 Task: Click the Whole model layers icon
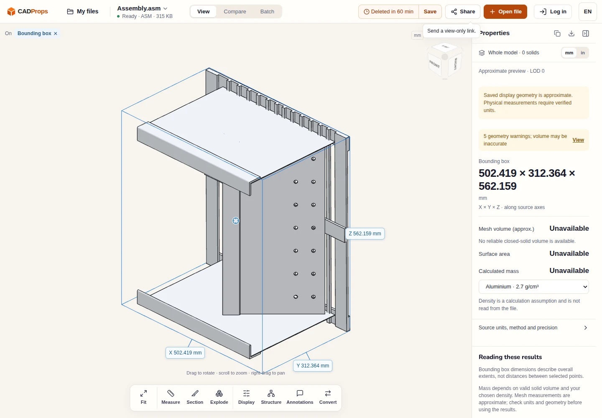point(482,53)
